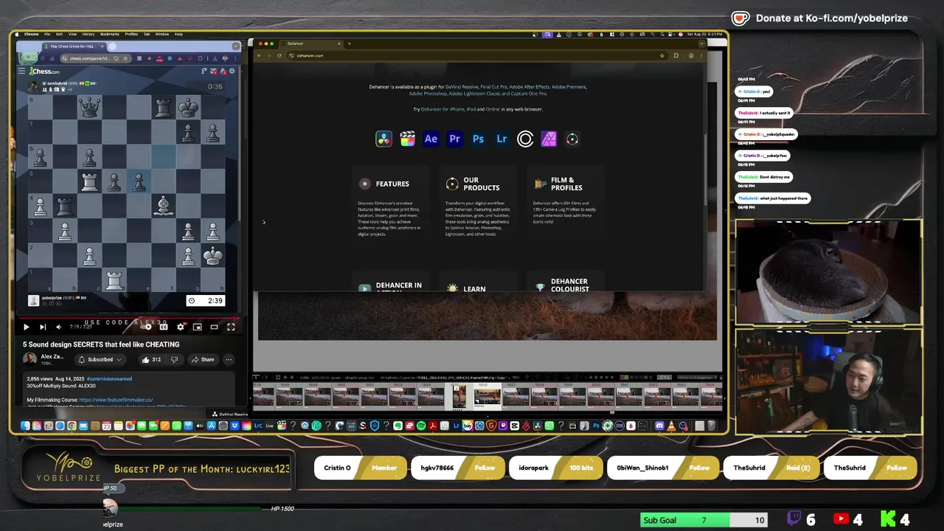Image resolution: width=944 pixels, height=531 pixels.
Task: Open the featurefilmmaker.co link
Action: coord(116,400)
